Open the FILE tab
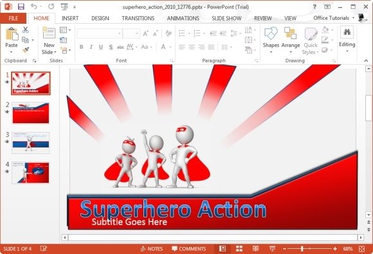This screenshot has width=373, height=254. pos(14,18)
